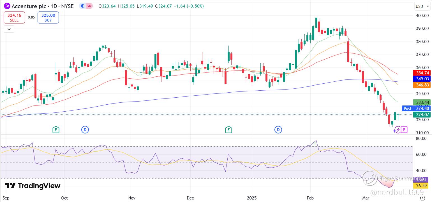This screenshot has height=202, width=432.
Task: Open the dividend marker in mid-January 2025
Action: pos(278,130)
